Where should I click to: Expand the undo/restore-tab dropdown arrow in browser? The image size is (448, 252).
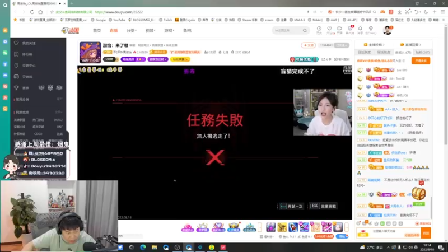tap(421, 12)
